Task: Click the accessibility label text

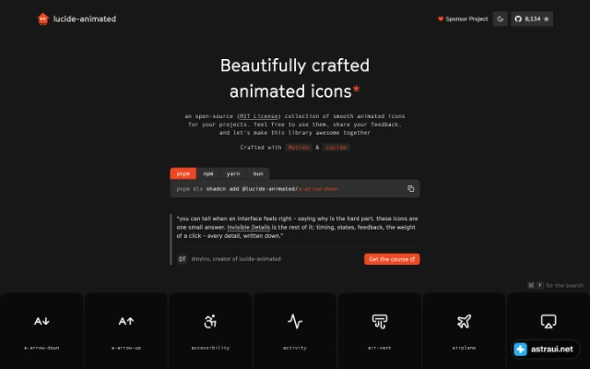Action: point(210,348)
